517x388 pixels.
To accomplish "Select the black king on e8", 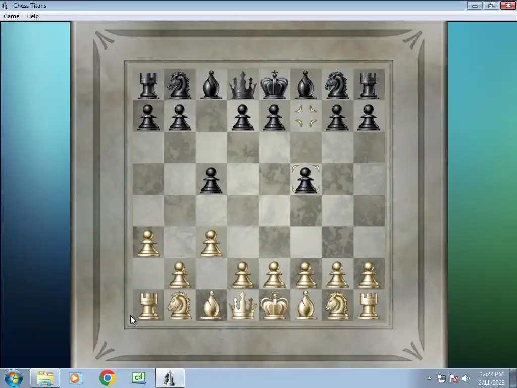I will (274, 84).
